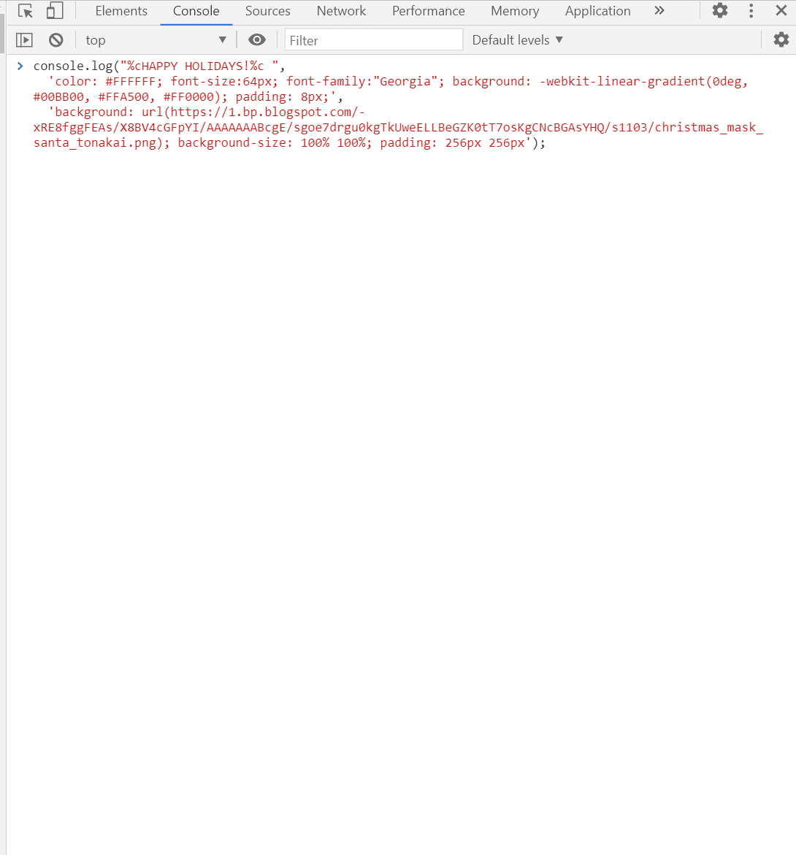
Task: Switch to the Elements tab
Action: pos(121,11)
